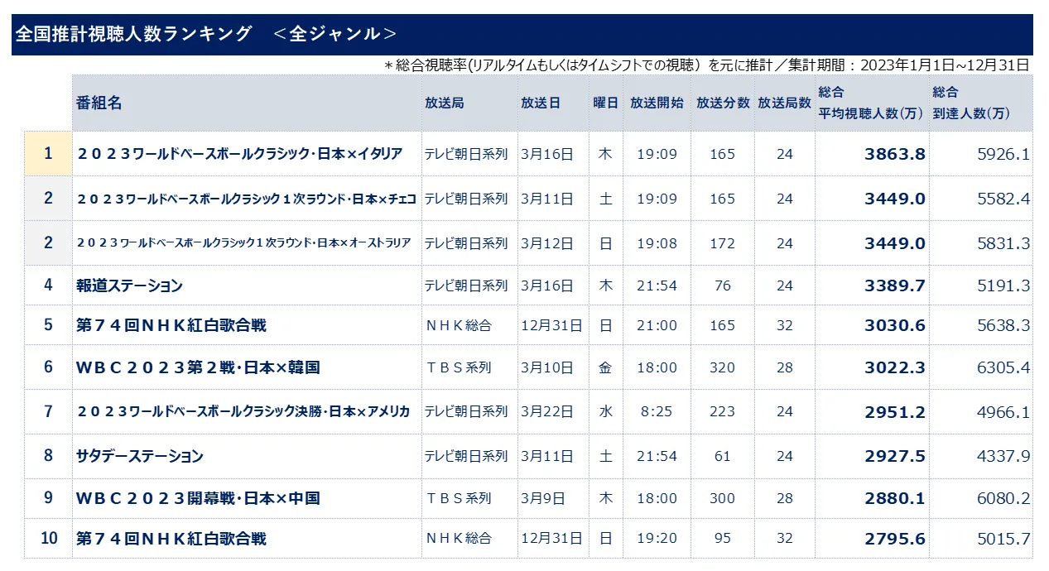Select 第74回NHK紅白歌合戦 in rank 5 row
Image resolution: width=1049 pixels, height=571 pixels.
pyautogui.click(x=171, y=325)
